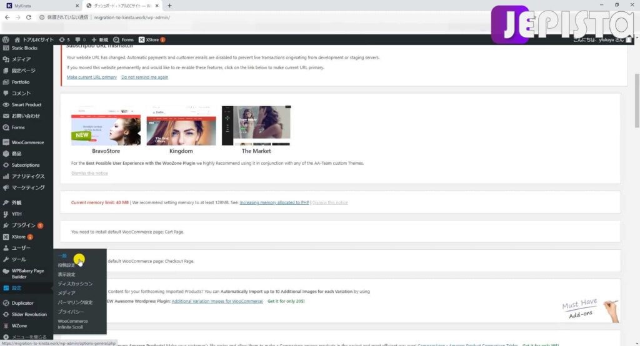Select 投稿設定 in settings submenu
Image resolution: width=640 pixels, height=346 pixels.
66,265
